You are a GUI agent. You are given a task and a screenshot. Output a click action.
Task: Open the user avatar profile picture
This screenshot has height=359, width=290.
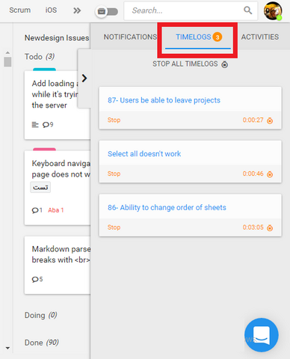click(x=273, y=11)
